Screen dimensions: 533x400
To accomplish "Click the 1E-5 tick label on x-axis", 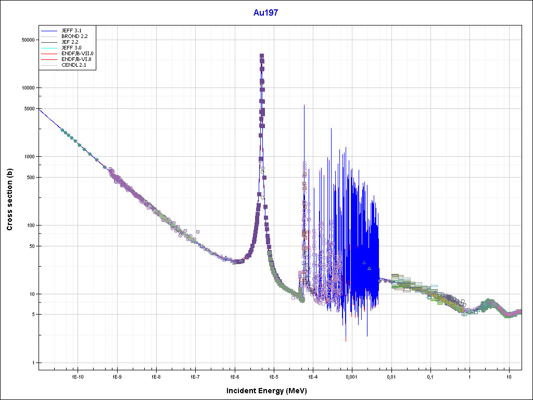I will click(x=273, y=376).
